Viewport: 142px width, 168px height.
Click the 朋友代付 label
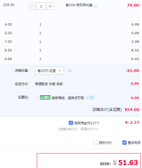click(105, 143)
